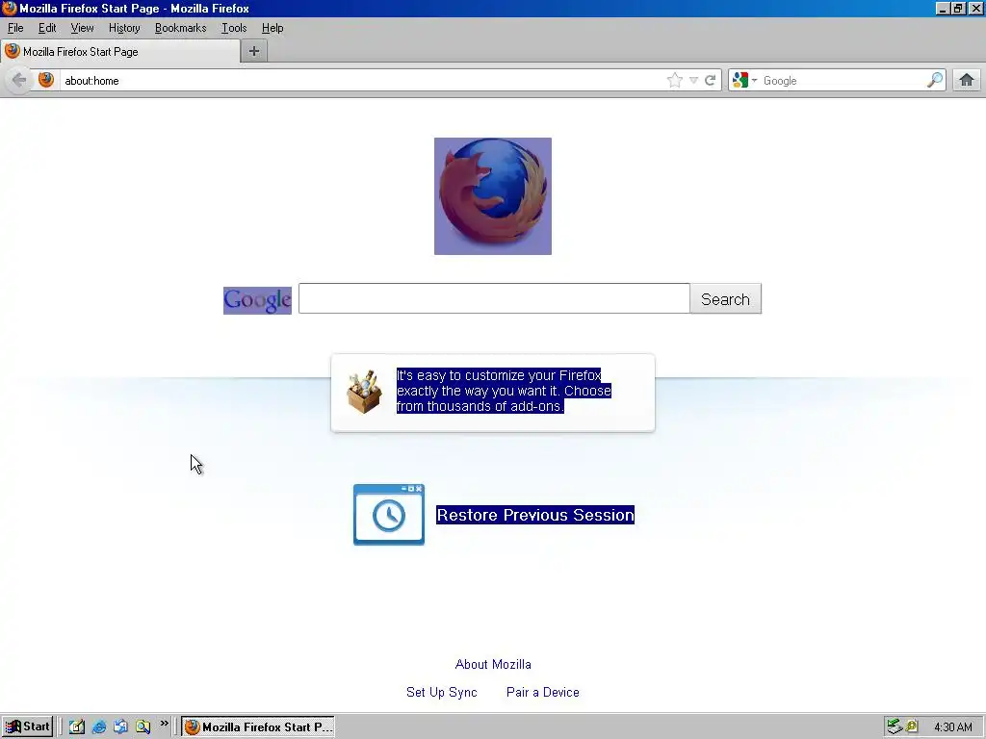Click the quick launch search folder icon
The height and width of the screenshot is (739, 986).
(x=143, y=726)
